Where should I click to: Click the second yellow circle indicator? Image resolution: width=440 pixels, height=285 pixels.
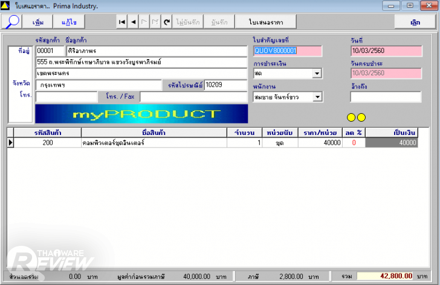[361, 117]
